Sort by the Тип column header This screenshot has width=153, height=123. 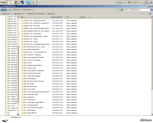(73, 17)
